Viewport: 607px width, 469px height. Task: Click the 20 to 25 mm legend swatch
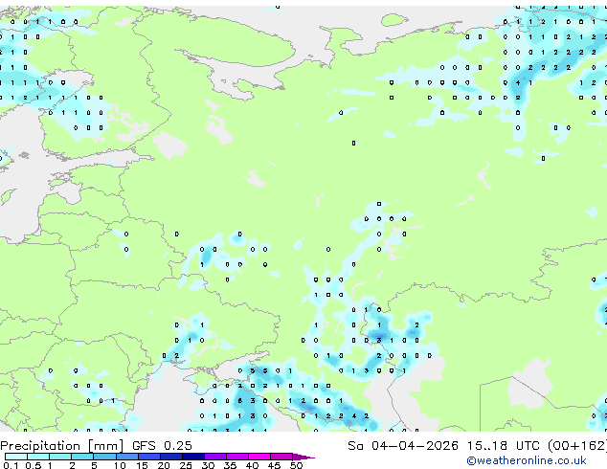point(170,457)
